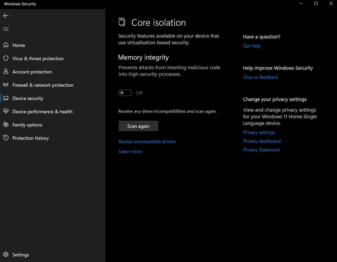Open Review incompatible drivers link

(x=147, y=142)
